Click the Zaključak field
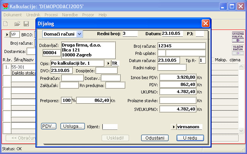The image size is (247, 154). 69,86
